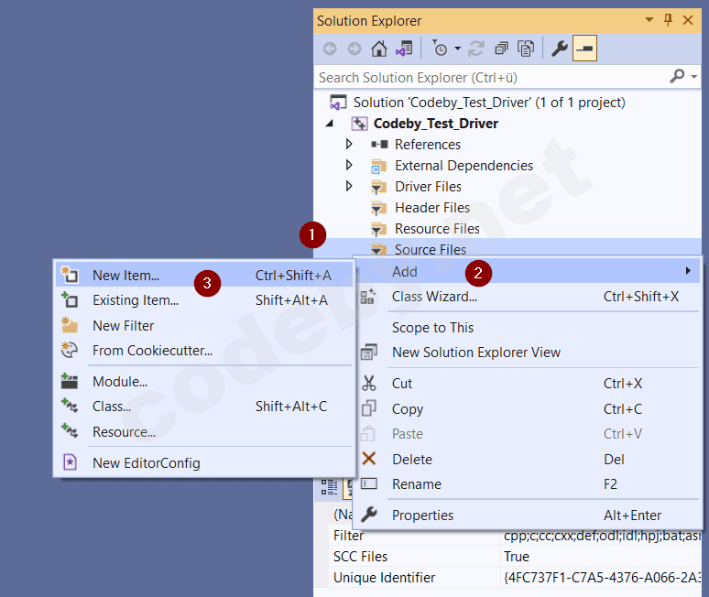Image resolution: width=709 pixels, height=597 pixels.
Task: Expand the Driver Files folder
Action: (349, 187)
